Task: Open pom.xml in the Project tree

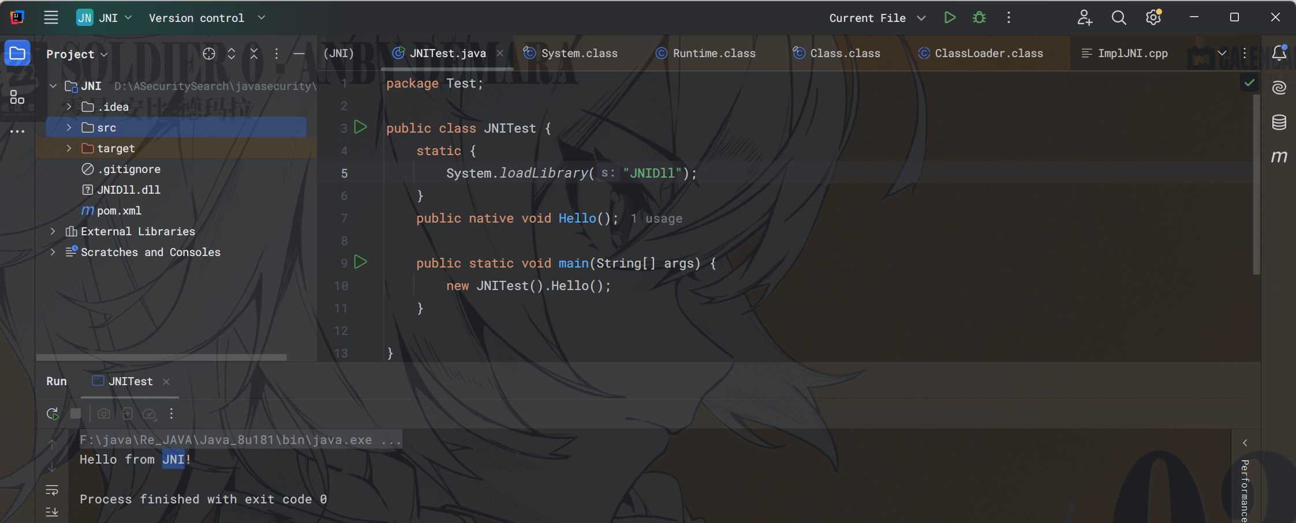Action: click(111, 210)
